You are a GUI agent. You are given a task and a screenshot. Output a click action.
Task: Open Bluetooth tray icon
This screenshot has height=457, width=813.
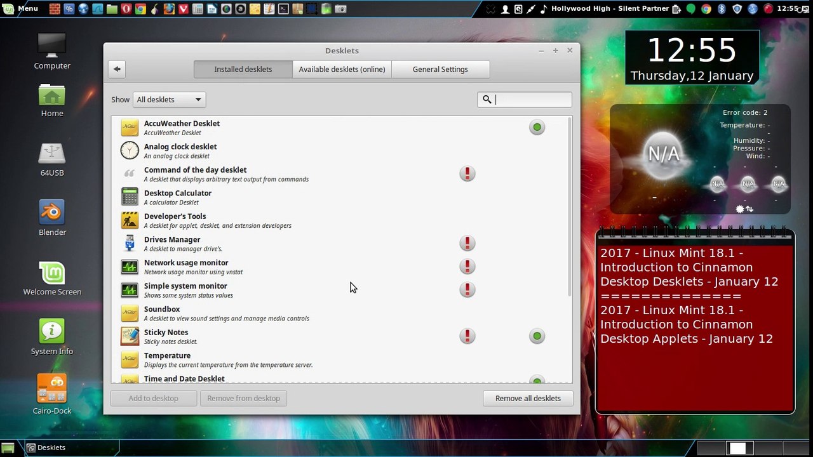722,9
